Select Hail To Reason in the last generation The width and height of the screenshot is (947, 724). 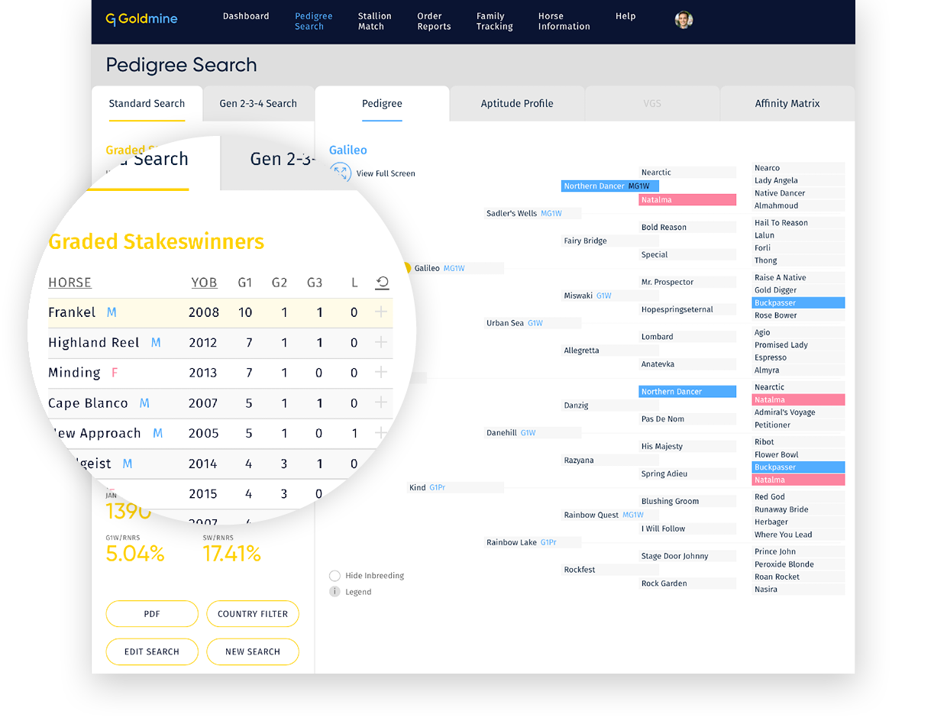(798, 223)
